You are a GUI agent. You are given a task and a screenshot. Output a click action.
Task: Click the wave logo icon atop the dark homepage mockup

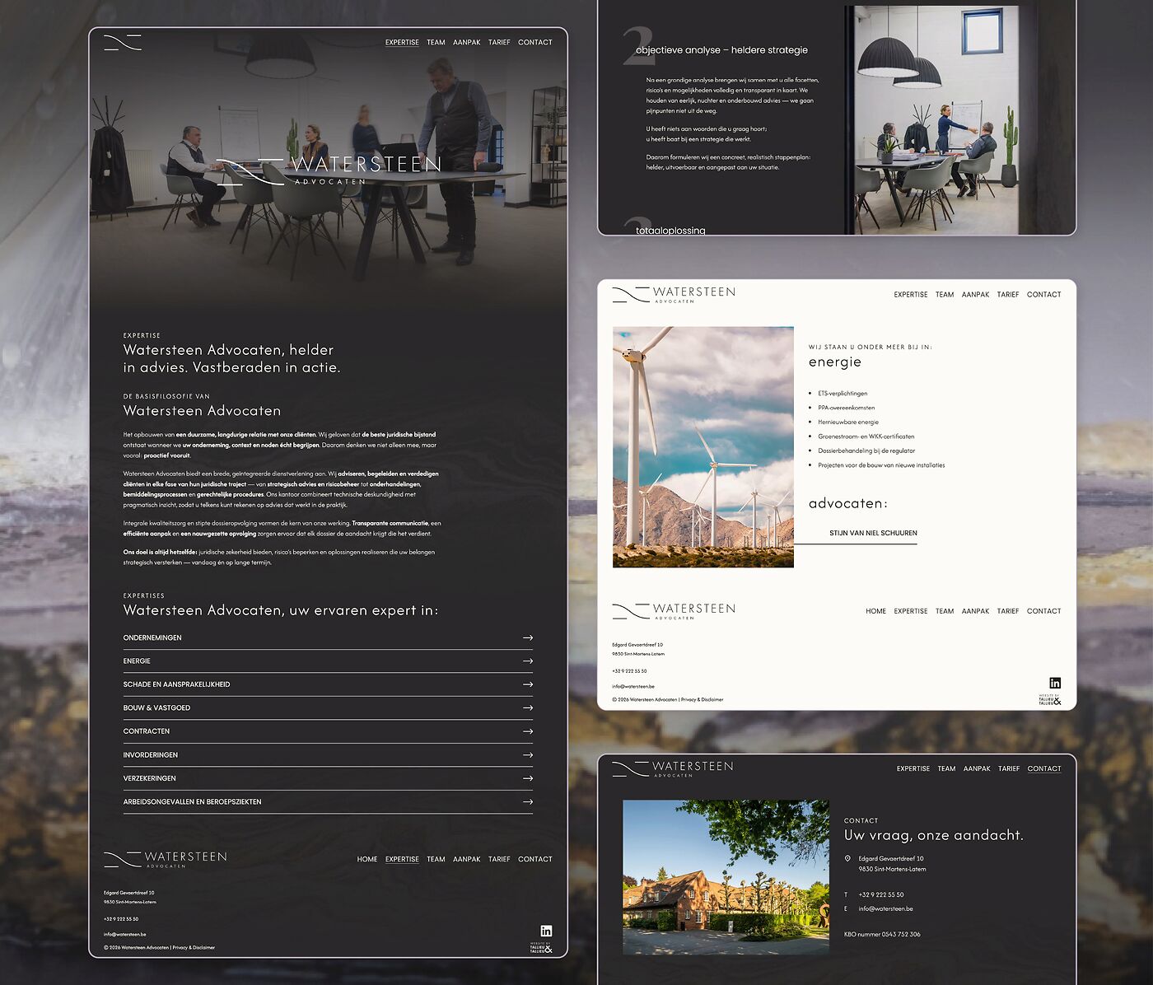coord(123,42)
